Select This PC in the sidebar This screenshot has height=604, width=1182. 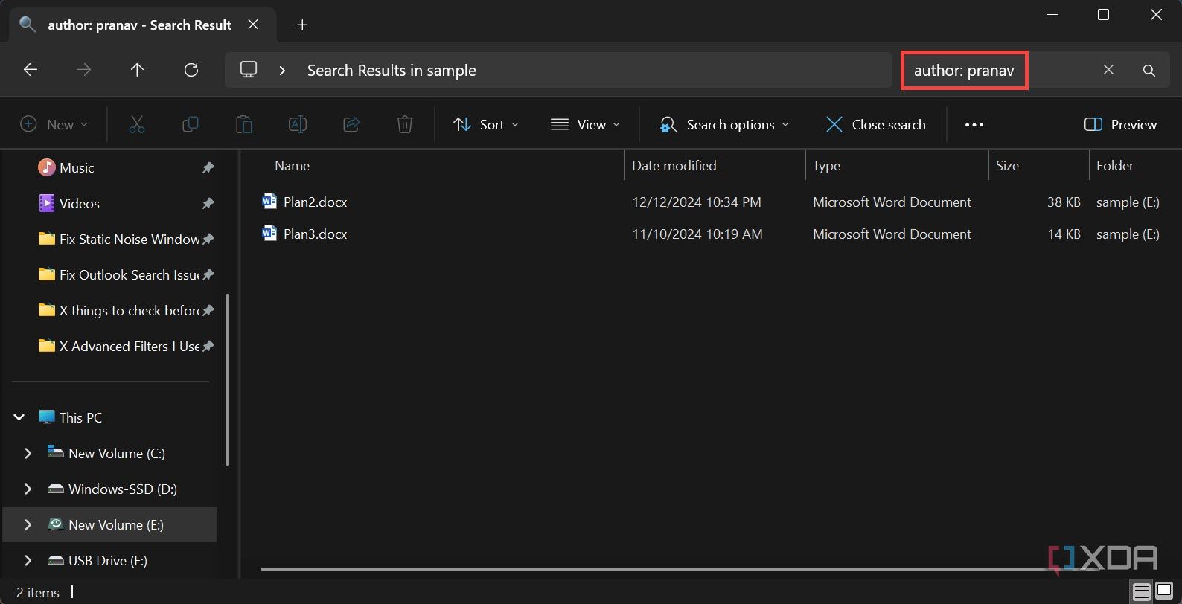point(80,418)
